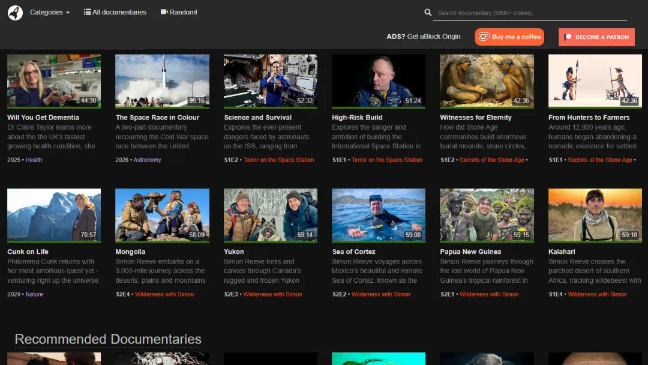The image size is (648, 365).
Task: Open the Papua New Guinea thumbnail
Action: coord(487,216)
